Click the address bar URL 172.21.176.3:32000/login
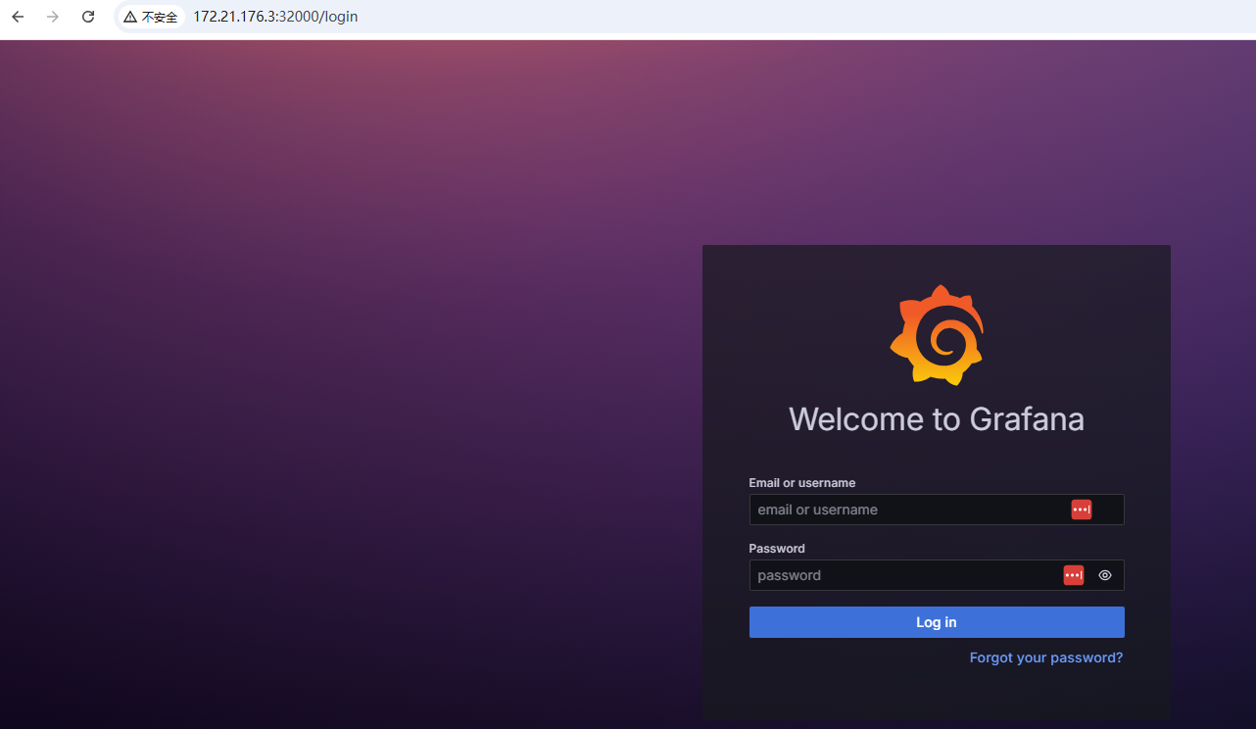 coord(275,17)
